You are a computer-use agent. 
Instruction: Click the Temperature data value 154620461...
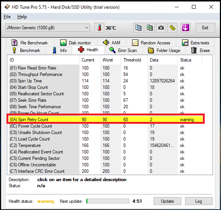[x=162, y=145]
